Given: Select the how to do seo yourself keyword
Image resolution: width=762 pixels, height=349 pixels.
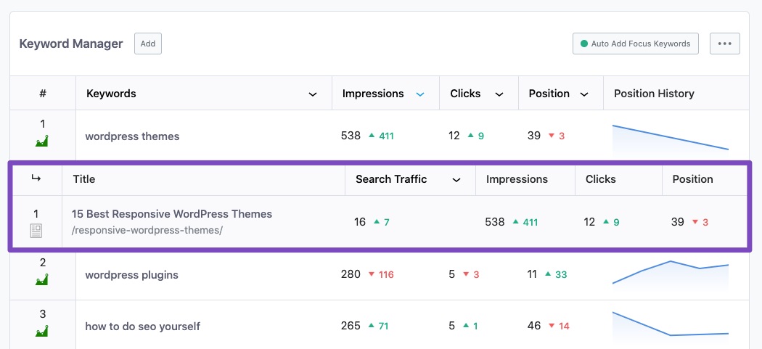Looking at the screenshot, I should [142, 327].
